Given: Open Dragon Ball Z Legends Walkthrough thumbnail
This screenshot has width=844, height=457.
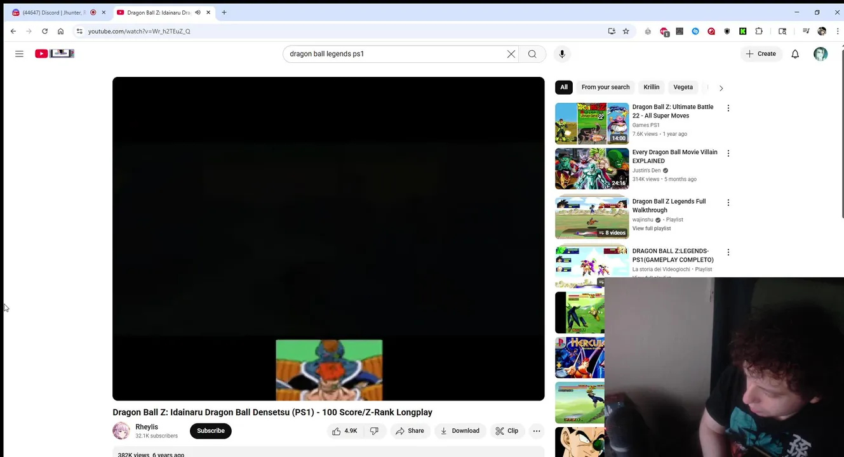Looking at the screenshot, I should pyautogui.click(x=592, y=218).
